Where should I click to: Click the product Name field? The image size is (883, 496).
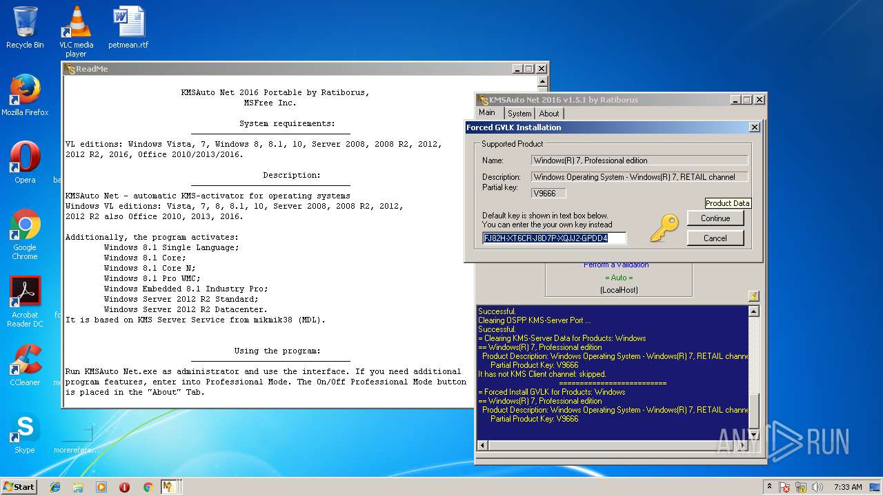(x=639, y=161)
